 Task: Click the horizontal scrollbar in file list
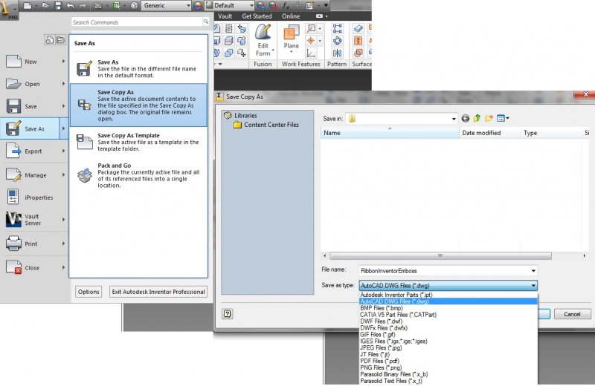pyautogui.click(x=440, y=255)
